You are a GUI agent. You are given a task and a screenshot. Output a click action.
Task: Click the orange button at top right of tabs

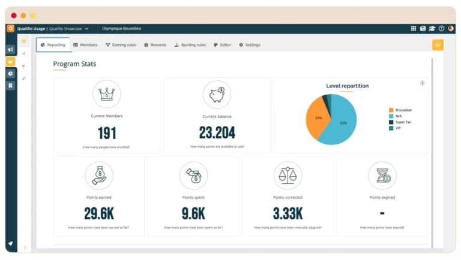pos(438,45)
